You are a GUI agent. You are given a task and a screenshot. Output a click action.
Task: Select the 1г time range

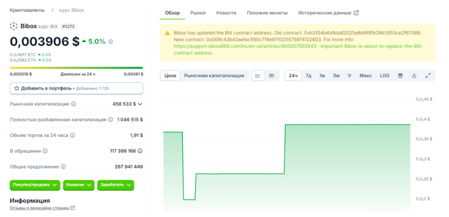[x=350, y=75]
